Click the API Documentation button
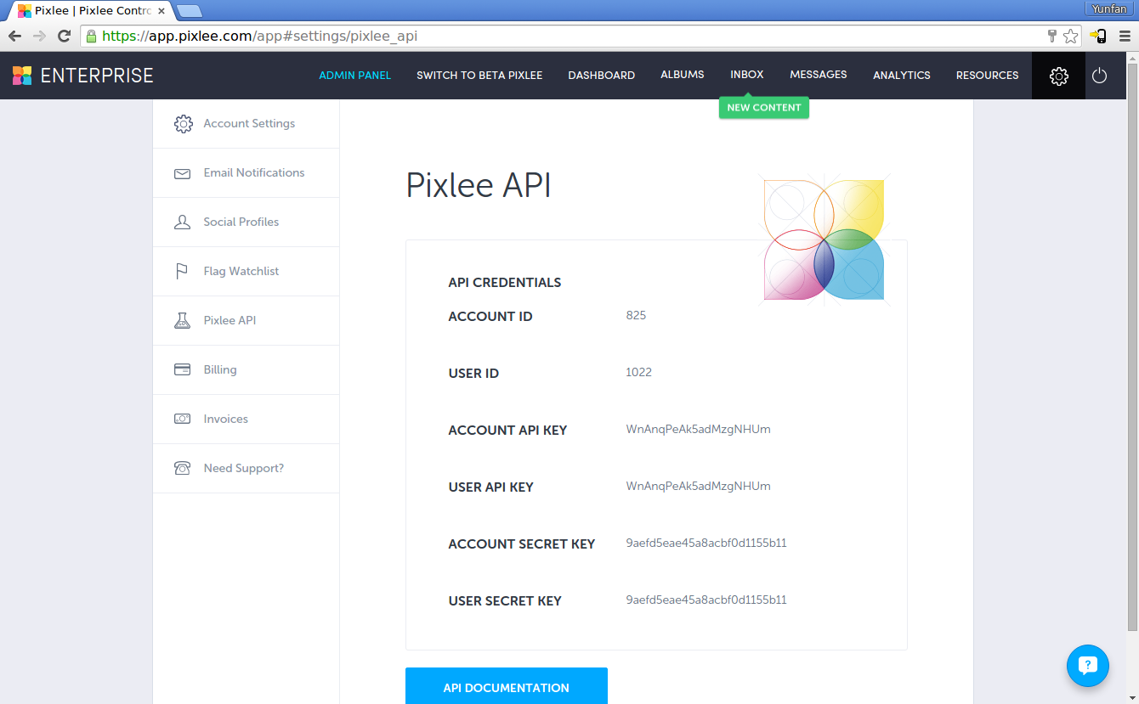The image size is (1139, 704). pyautogui.click(x=507, y=686)
